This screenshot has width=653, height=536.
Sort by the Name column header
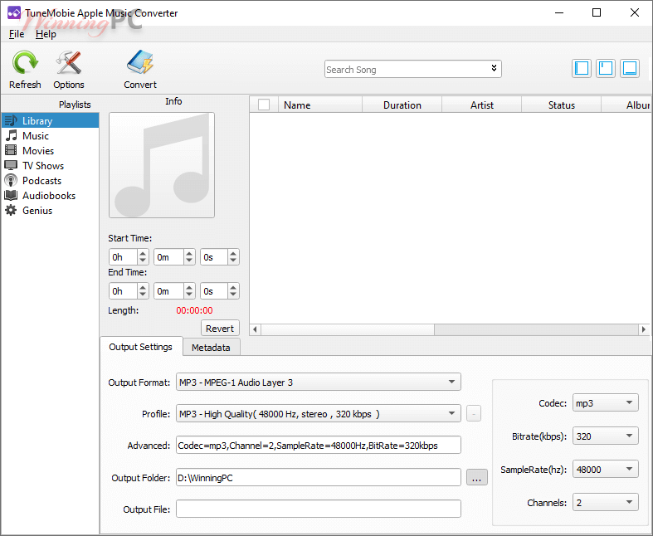tap(320, 105)
